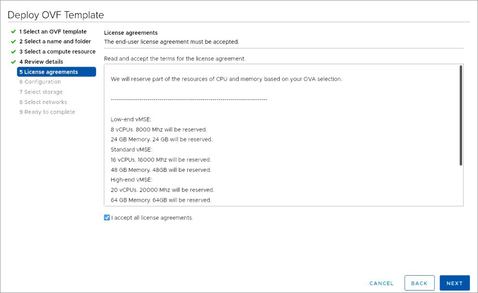Image resolution: width=478 pixels, height=293 pixels.
Task: Click the green checkmark beside Select an OVF template
Action: 14,31
